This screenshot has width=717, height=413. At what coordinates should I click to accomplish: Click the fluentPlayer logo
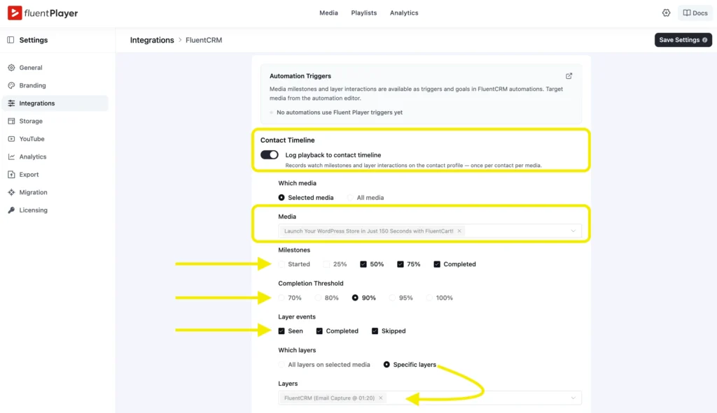[x=43, y=13]
